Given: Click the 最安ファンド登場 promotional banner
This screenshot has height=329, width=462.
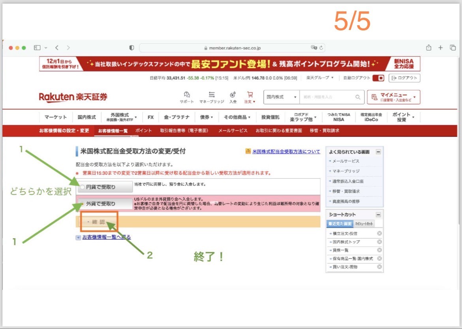Looking at the screenshot, I should (x=229, y=64).
